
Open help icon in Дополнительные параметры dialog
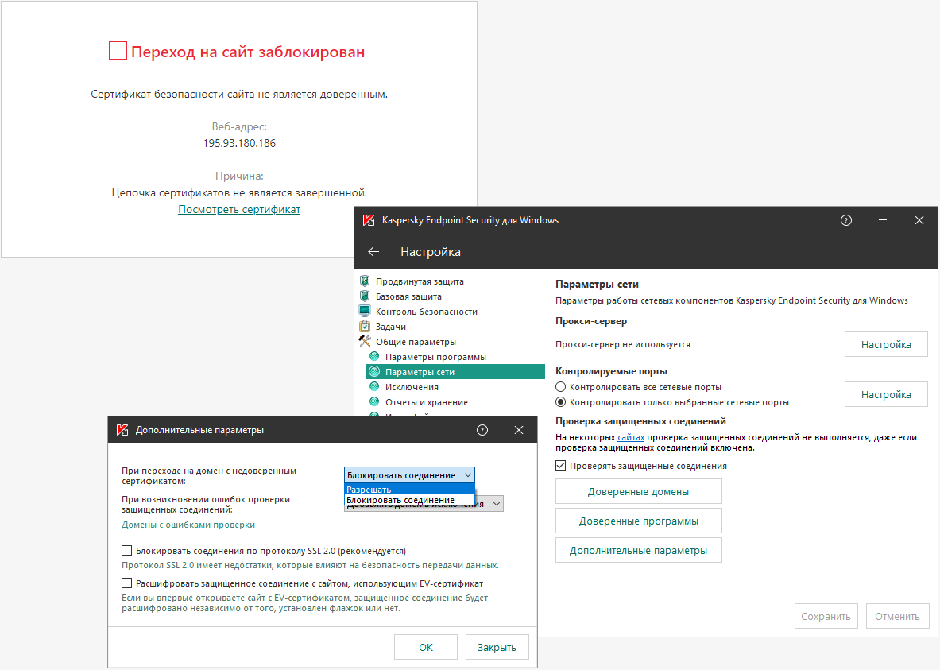coord(482,430)
